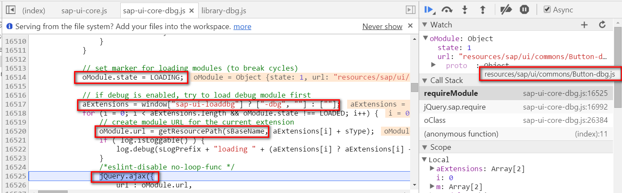Deactivate all breakpoints
Image resolution: width=622 pixels, height=193 pixels.
pyautogui.click(x=507, y=9)
